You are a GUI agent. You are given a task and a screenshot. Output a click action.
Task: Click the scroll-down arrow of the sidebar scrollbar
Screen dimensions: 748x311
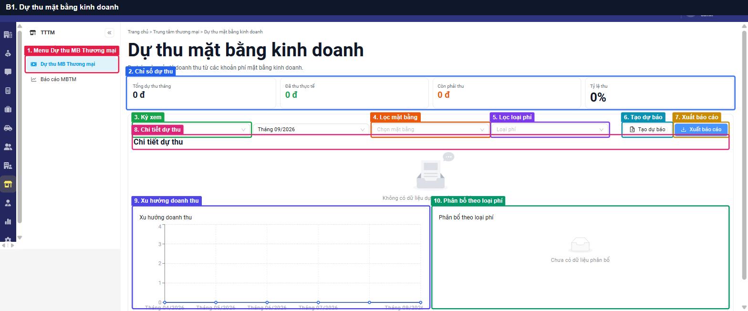pyautogui.click(x=20, y=238)
